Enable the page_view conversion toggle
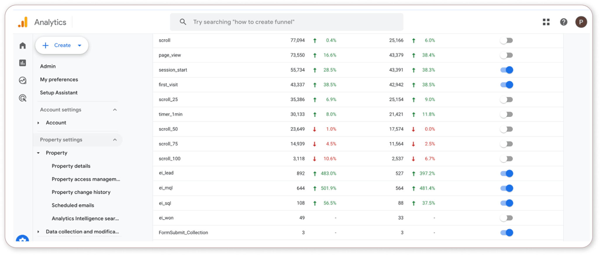 [506, 55]
